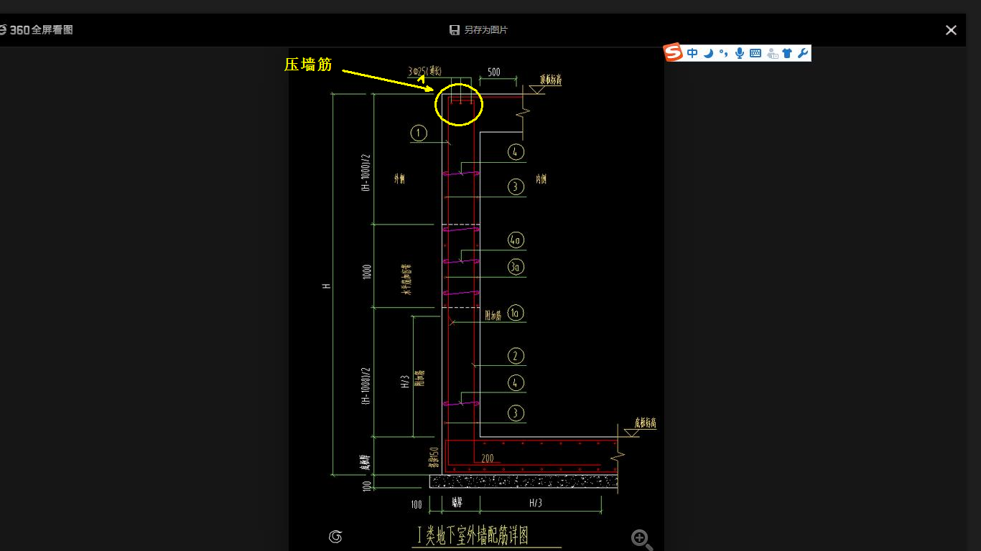Click the Sogou input method logo
Viewport: 981px width, 551px height.
coord(673,52)
